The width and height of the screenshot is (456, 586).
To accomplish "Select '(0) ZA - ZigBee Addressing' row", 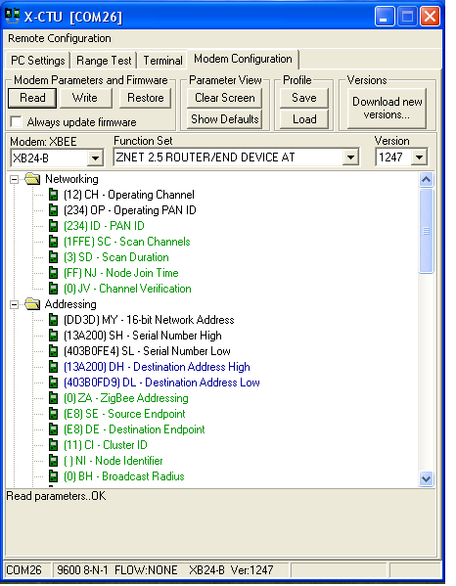I will pos(126,398).
